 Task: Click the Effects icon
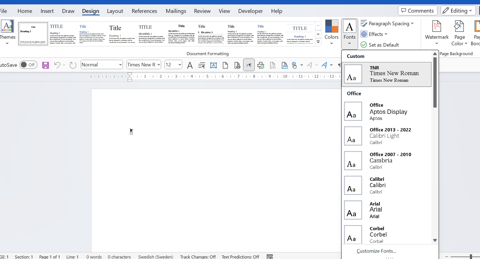tap(364, 34)
